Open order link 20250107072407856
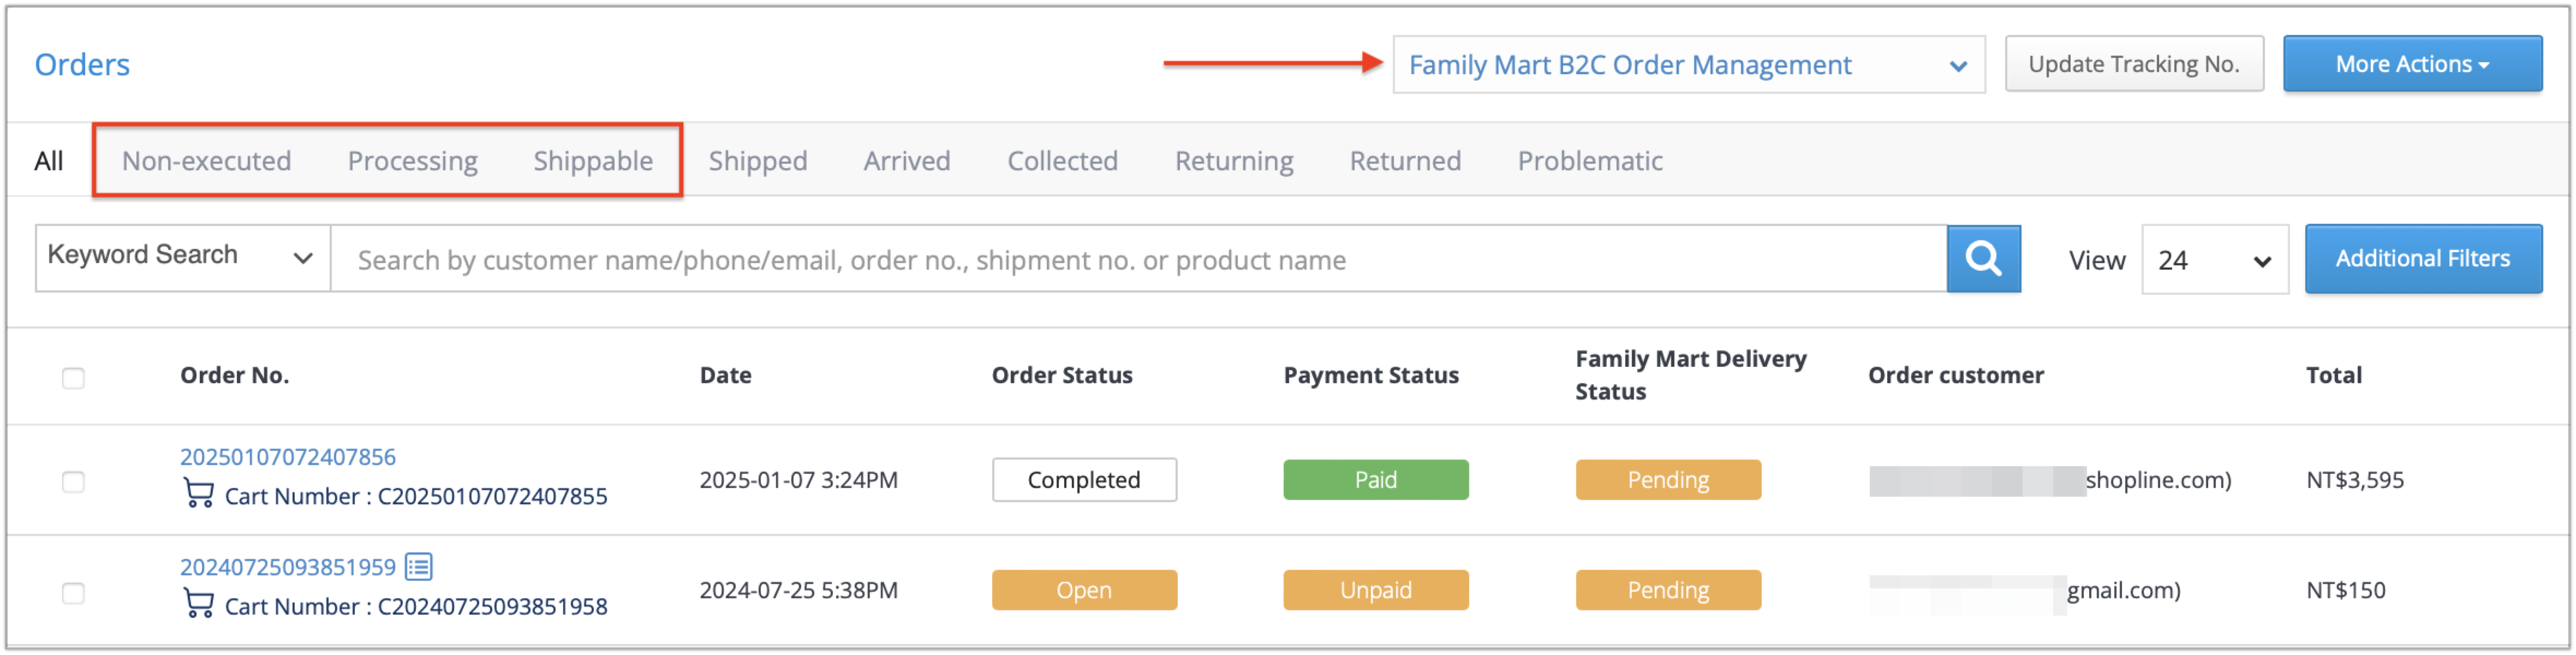The width and height of the screenshot is (2576, 655). [x=287, y=457]
